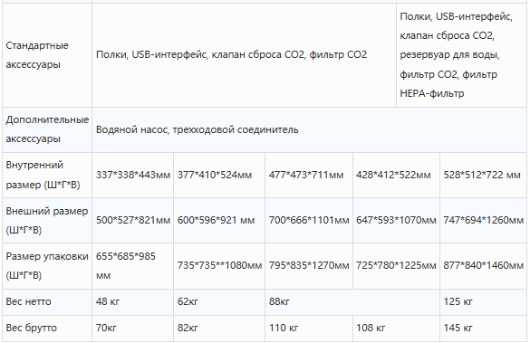Select the 337*338*443мм inner size cell
This screenshot has height=343, width=530.
point(133,175)
